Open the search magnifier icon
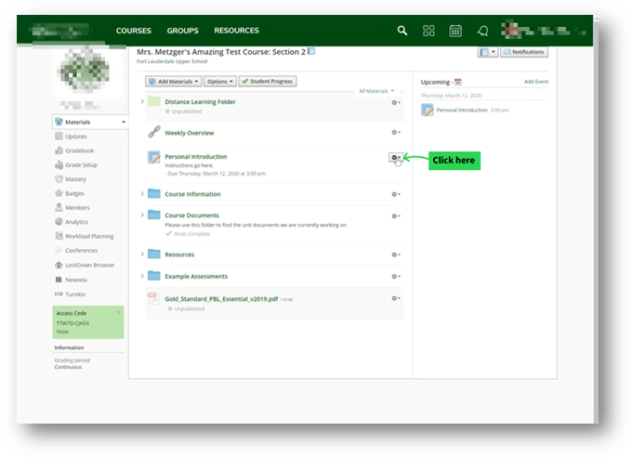Screen dimensions: 632x457 [x=402, y=31]
